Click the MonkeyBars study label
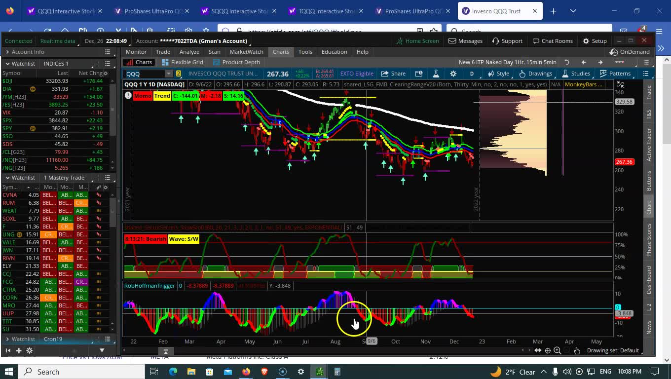 pos(583,84)
